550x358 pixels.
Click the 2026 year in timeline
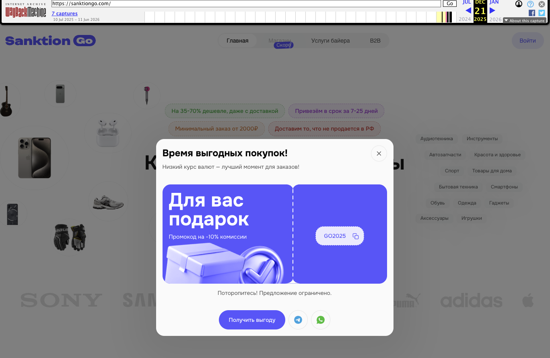tap(496, 19)
